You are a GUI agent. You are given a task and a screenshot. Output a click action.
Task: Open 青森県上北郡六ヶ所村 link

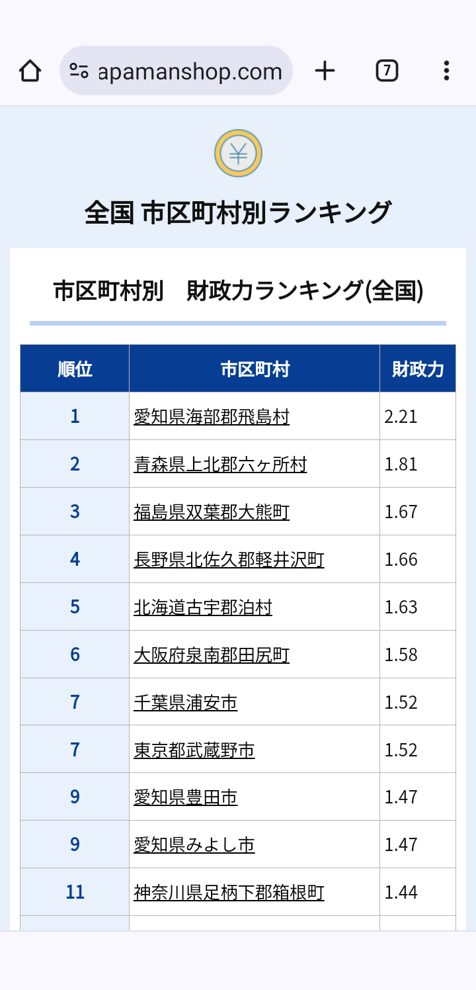pyautogui.click(x=220, y=465)
